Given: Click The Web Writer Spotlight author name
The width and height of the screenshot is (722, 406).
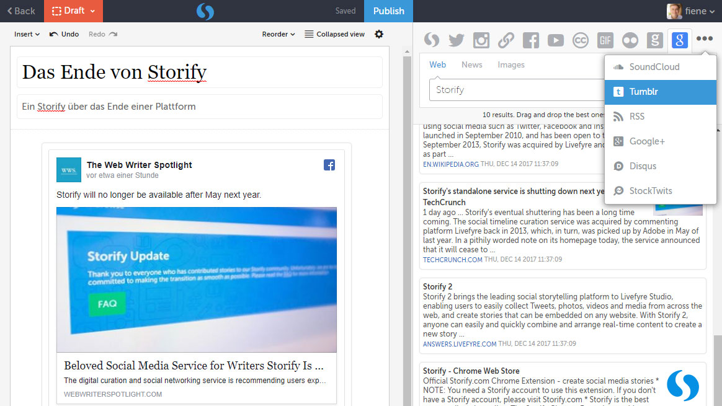Looking at the screenshot, I should [x=139, y=165].
